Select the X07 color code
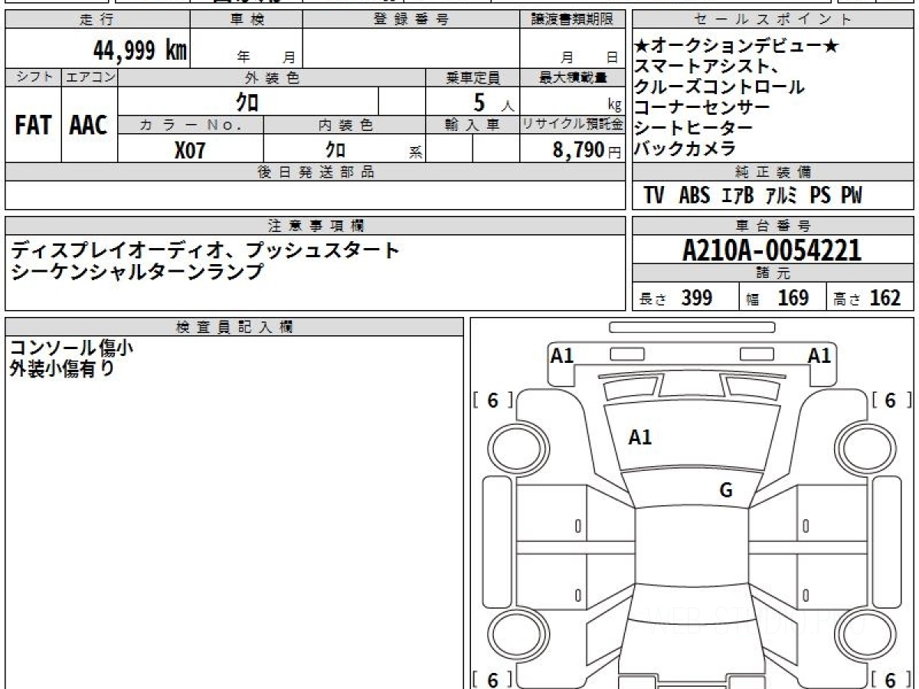This screenshot has width=919, height=689. 190,150
